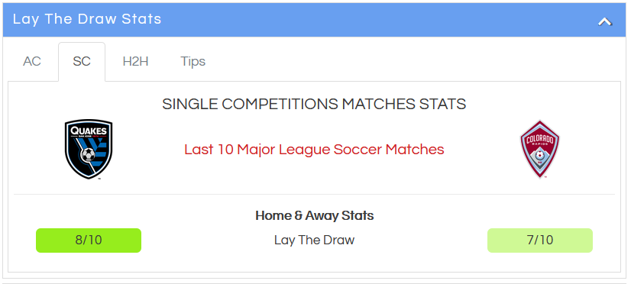Select the SC tab

coord(82,62)
